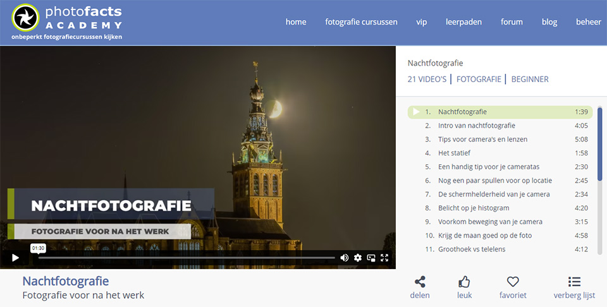Click the share icon above delen

[x=420, y=282]
